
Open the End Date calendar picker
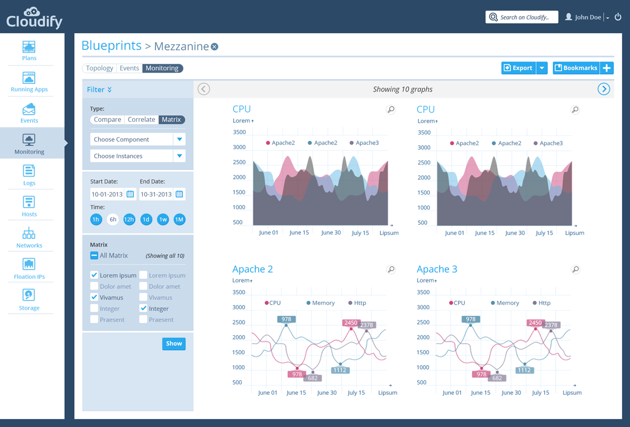[179, 194]
